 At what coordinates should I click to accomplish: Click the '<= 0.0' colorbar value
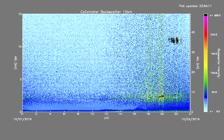(215, 111)
